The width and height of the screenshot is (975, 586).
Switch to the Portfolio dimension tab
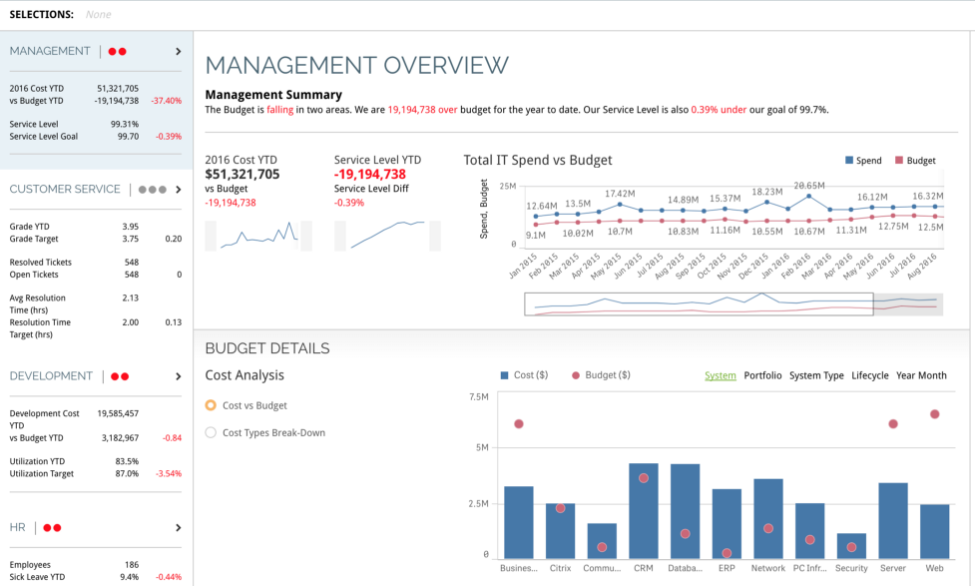762,375
